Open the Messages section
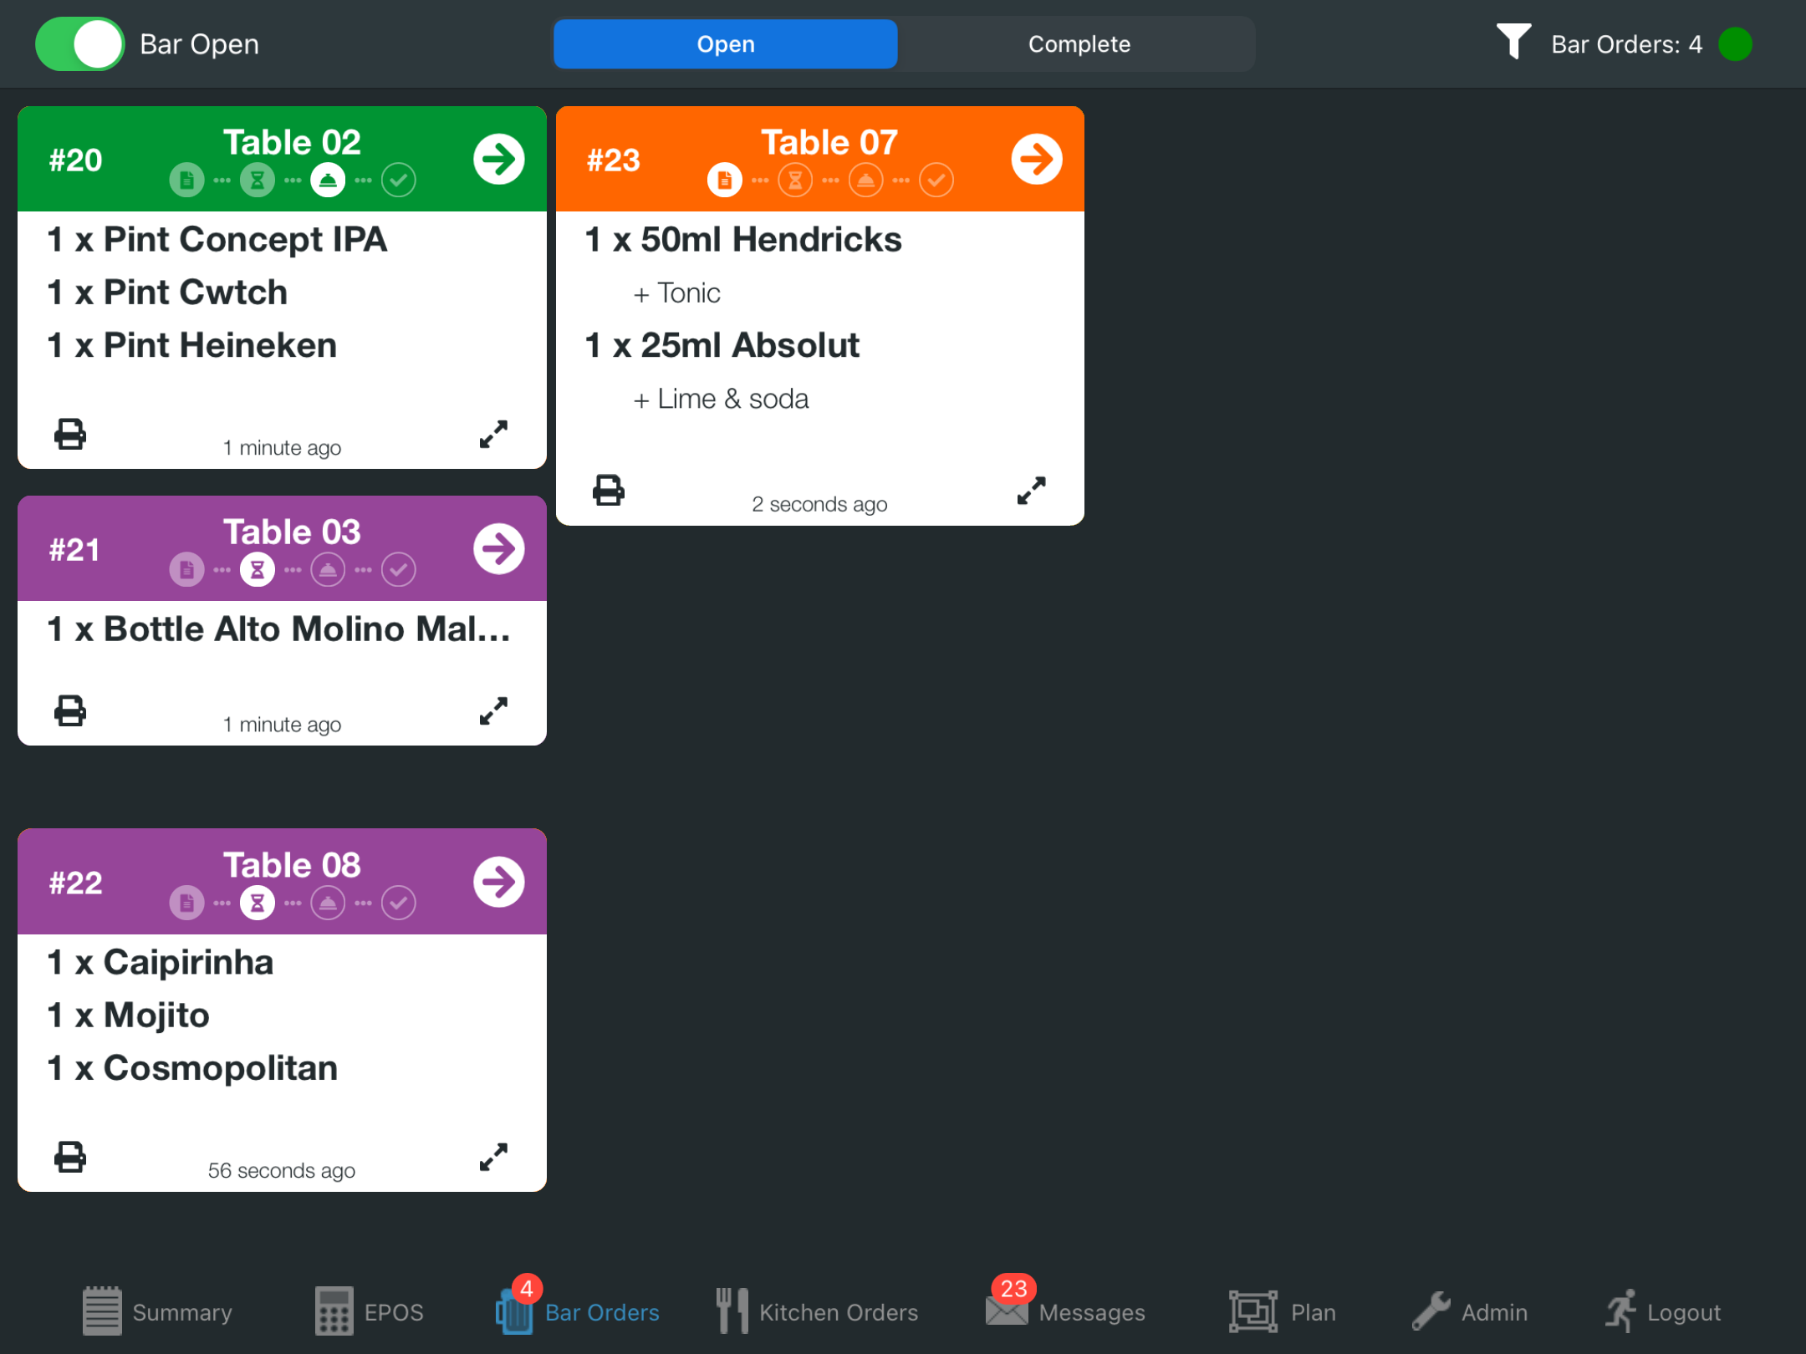This screenshot has height=1354, width=1806. [x=1065, y=1311]
